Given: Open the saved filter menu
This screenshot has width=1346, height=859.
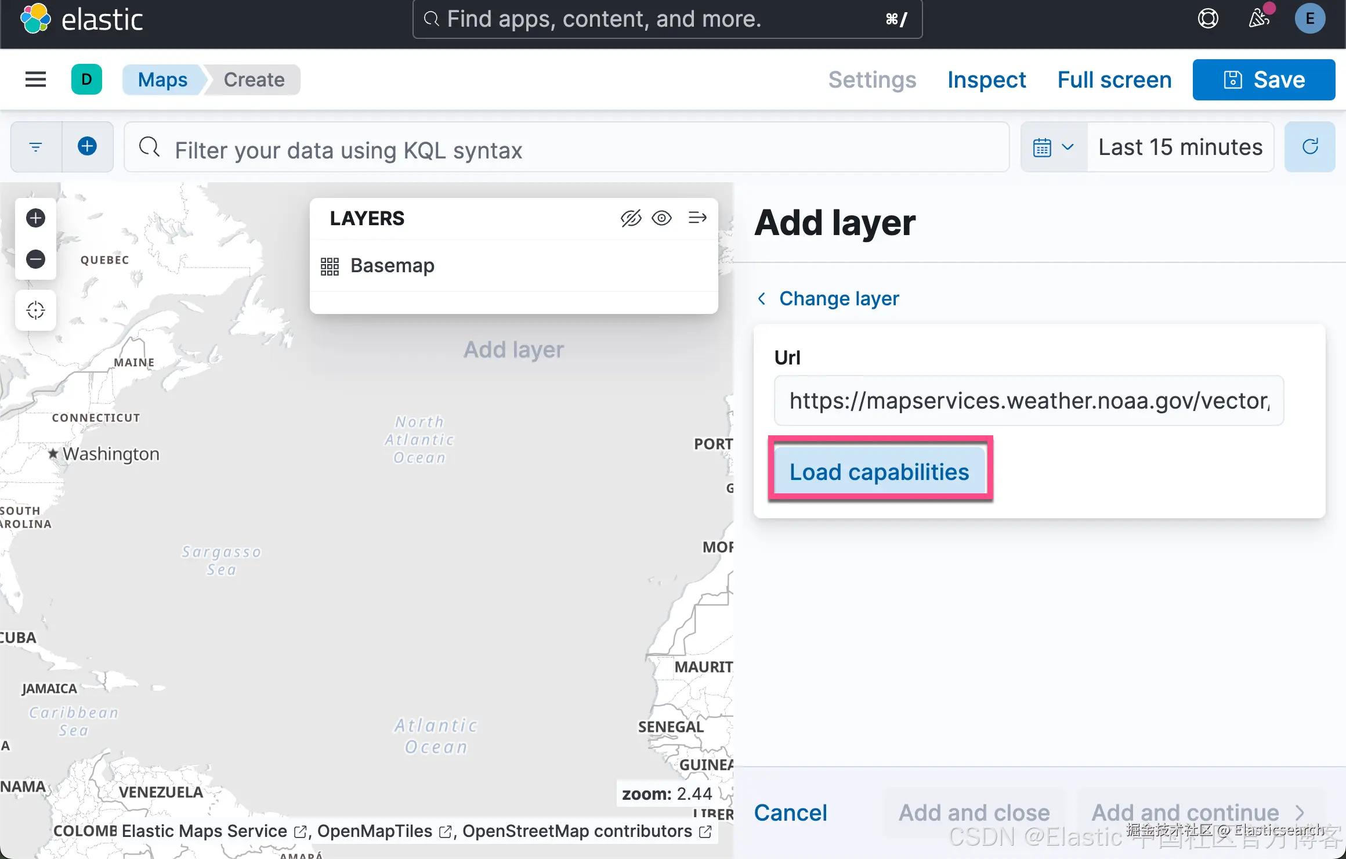Looking at the screenshot, I should pyautogui.click(x=36, y=147).
